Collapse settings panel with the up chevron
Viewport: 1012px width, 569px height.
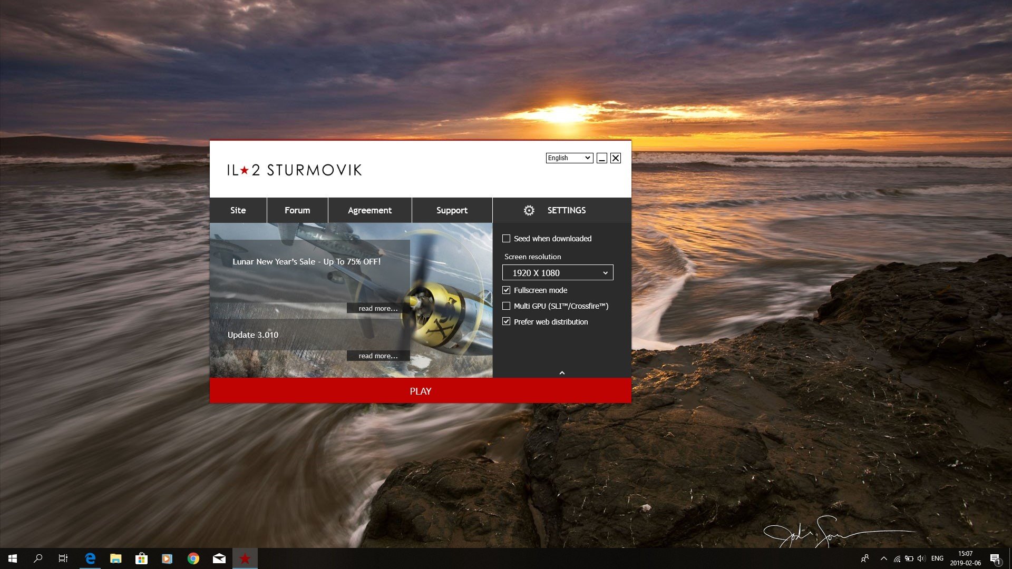[x=562, y=372]
